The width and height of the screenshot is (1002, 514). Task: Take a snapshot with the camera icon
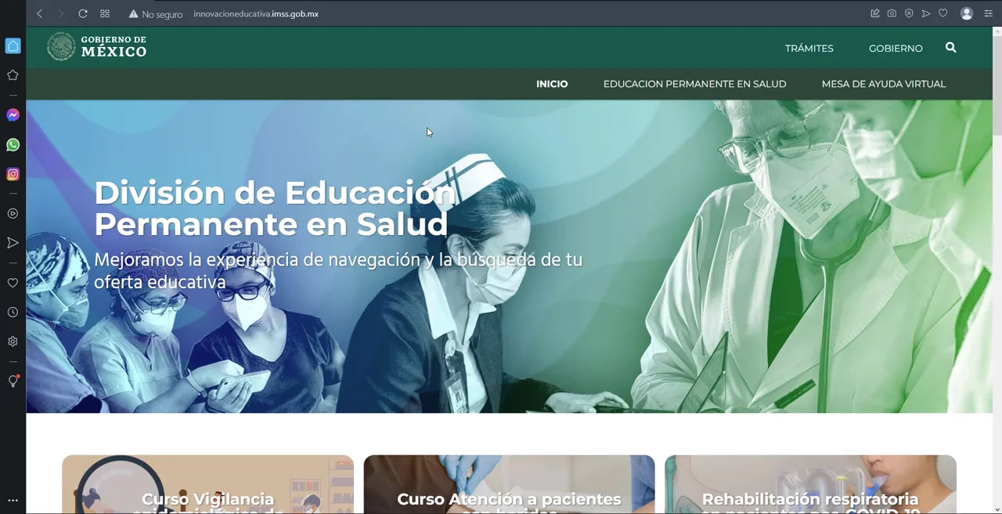click(x=892, y=13)
